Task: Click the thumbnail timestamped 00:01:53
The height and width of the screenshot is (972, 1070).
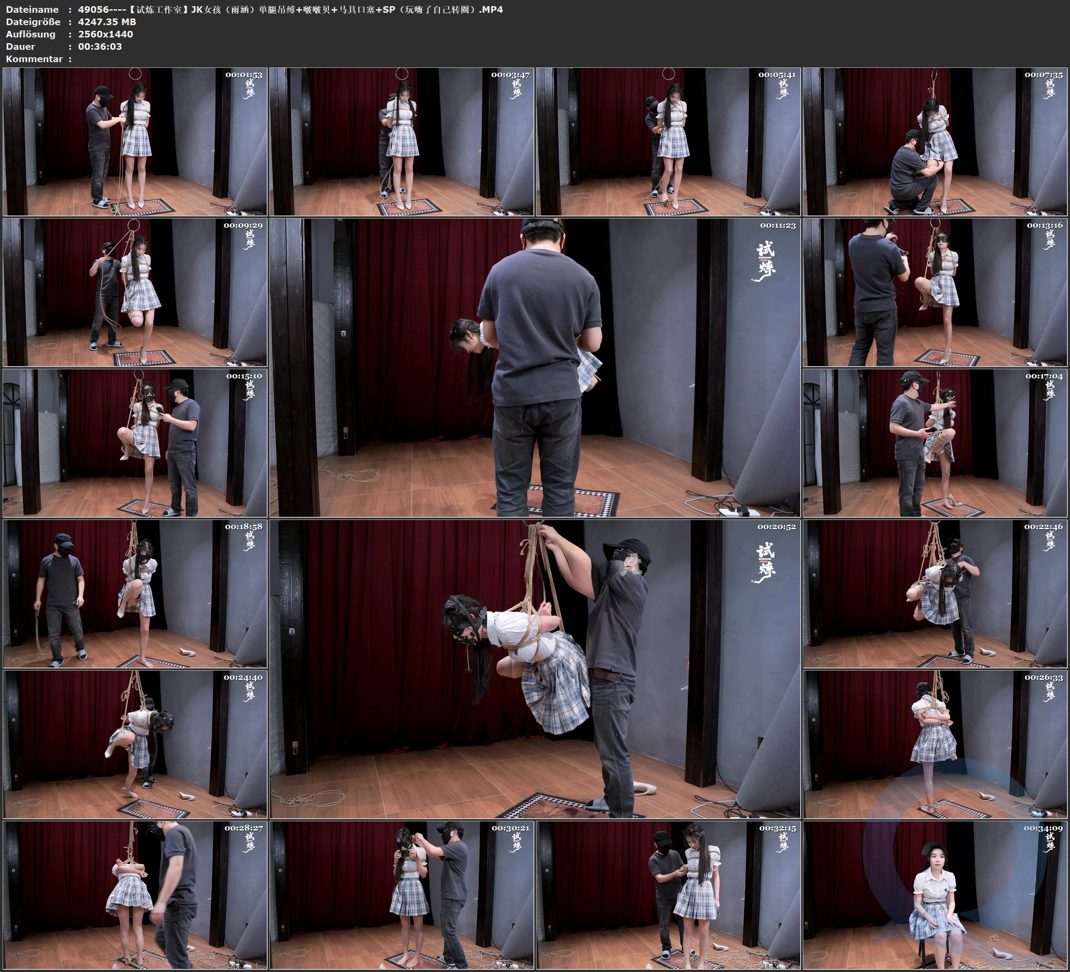Action: pos(135,141)
